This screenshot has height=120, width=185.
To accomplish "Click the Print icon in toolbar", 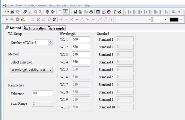I will (x=91, y=12).
